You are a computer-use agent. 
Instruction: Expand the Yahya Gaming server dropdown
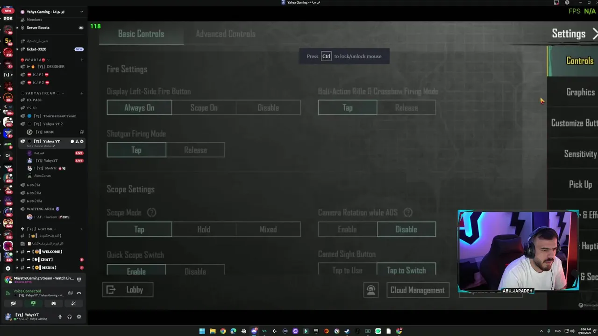tap(81, 12)
